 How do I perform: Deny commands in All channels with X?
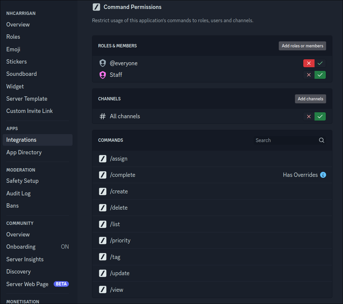click(309, 116)
